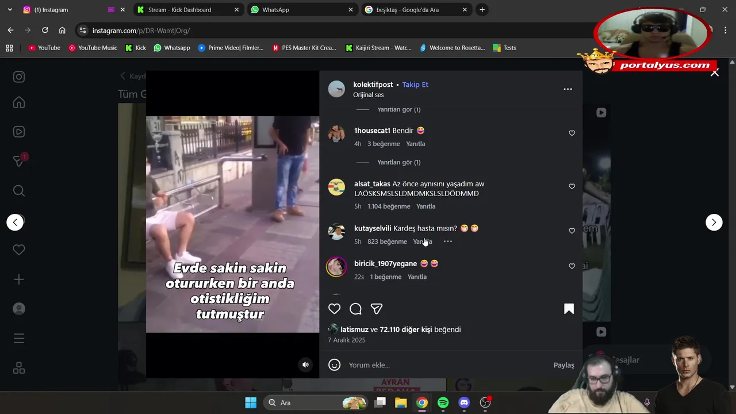Open Instagram logo in left sidebar
The image size is (736, 414).
pyautogui.click(x=19, y=76)
